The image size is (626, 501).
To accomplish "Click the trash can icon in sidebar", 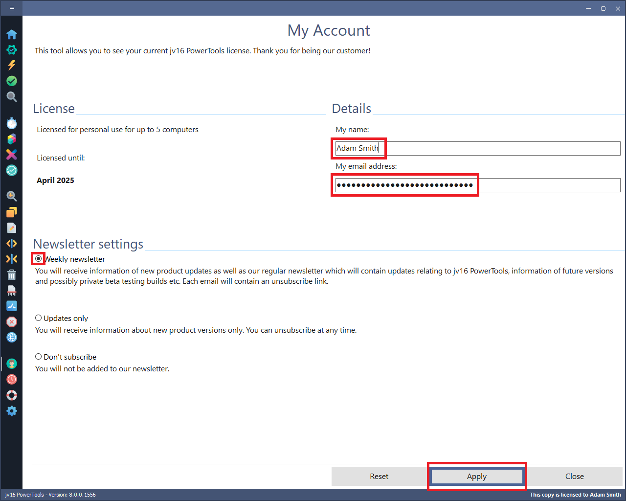I will click(12, 274).
